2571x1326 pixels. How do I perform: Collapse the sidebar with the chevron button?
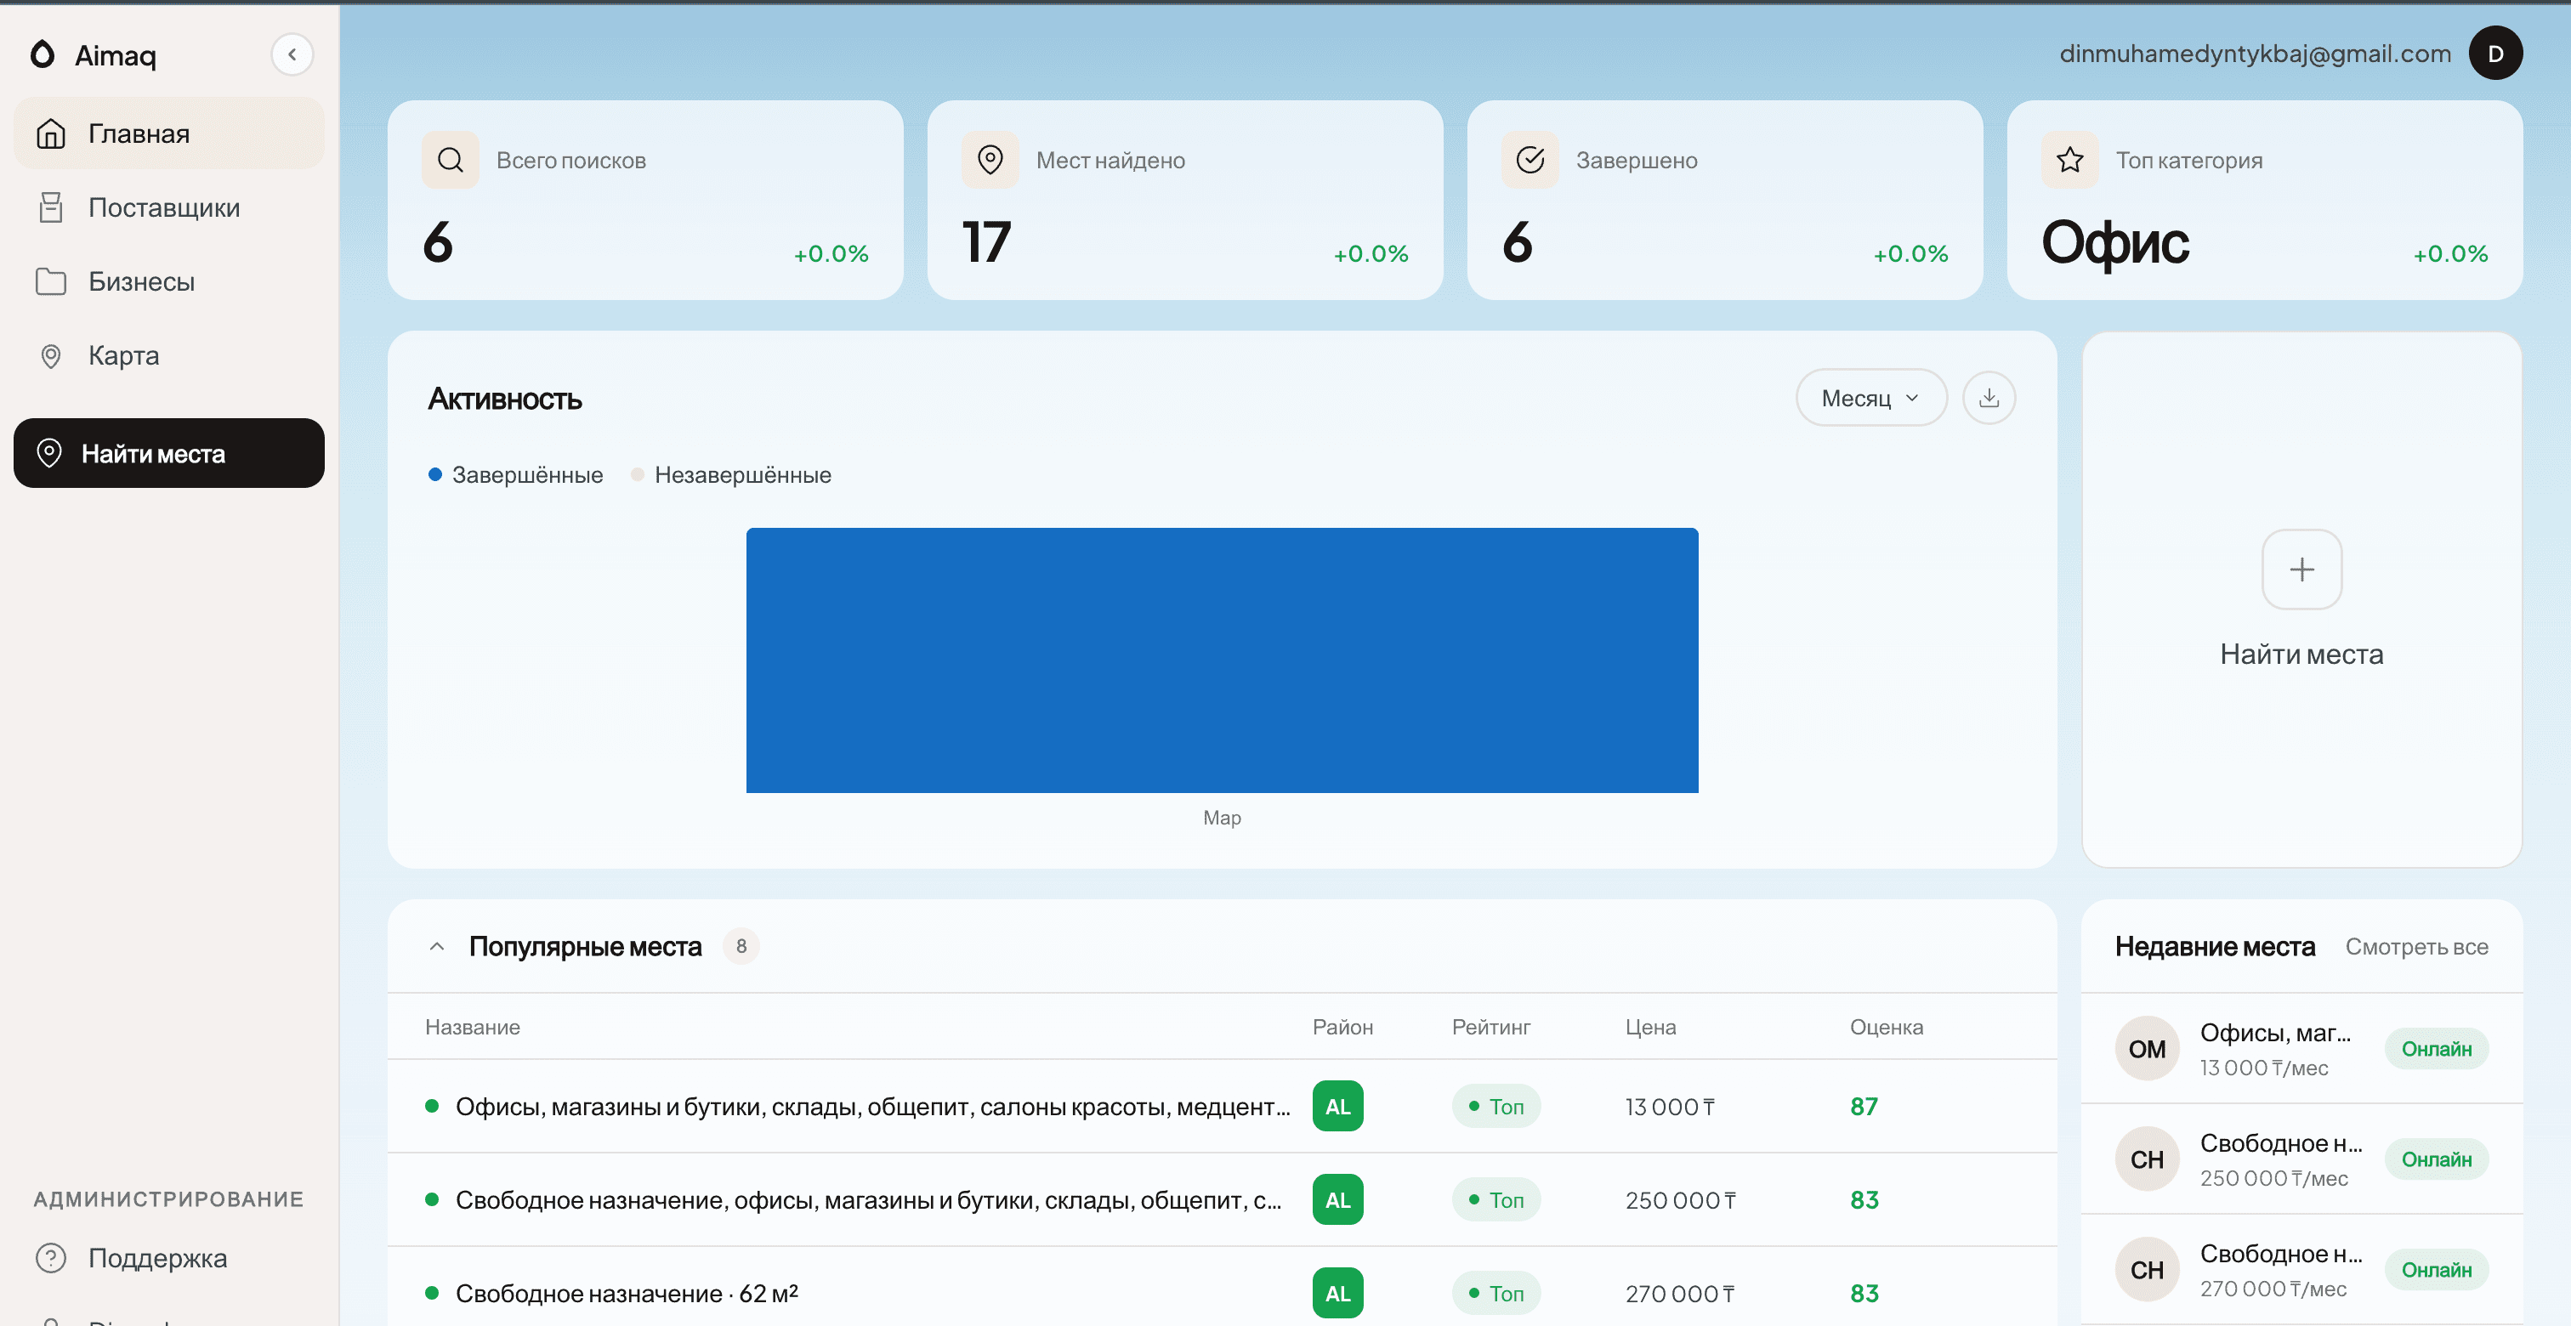[x=292, y=55]
